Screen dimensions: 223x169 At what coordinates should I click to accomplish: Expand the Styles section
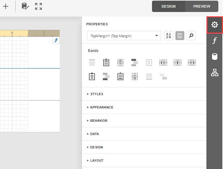click(x=97, y=94)
